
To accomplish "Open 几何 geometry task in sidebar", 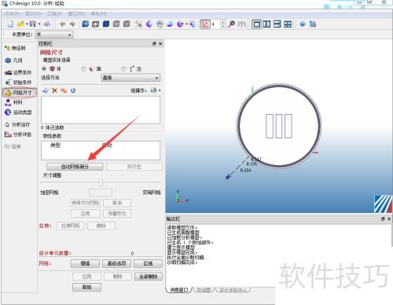I will click(x=14, y=61).
